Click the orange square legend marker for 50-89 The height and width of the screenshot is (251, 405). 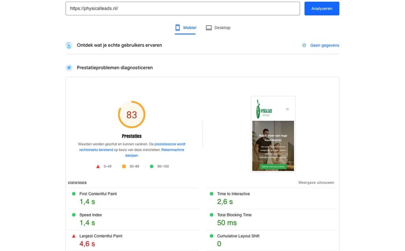[125, 166]
